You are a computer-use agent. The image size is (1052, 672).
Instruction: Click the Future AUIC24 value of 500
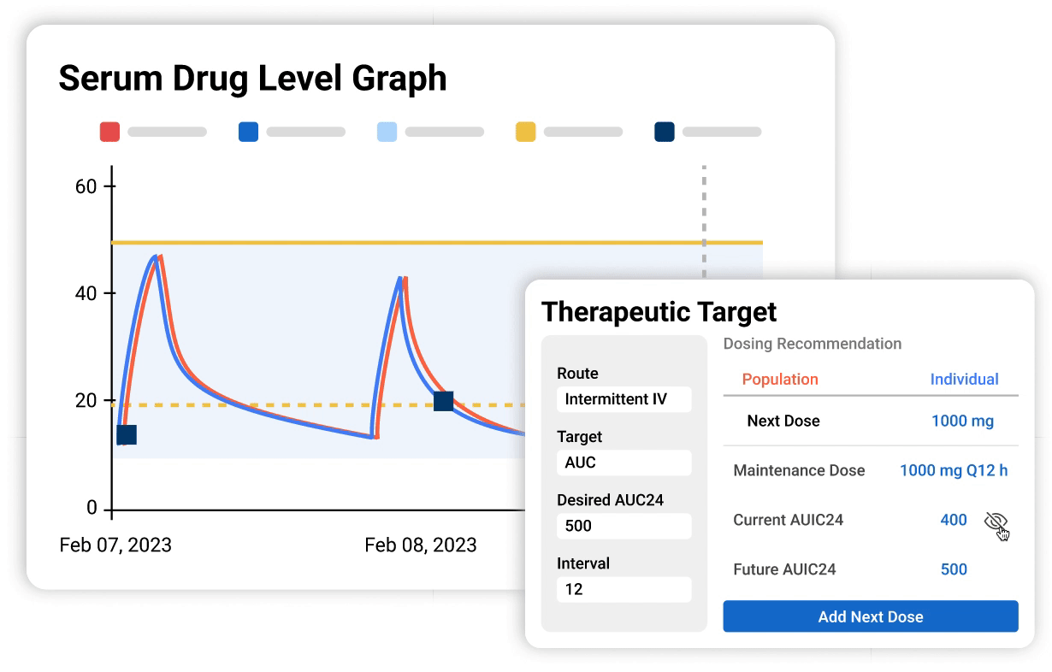953,569
